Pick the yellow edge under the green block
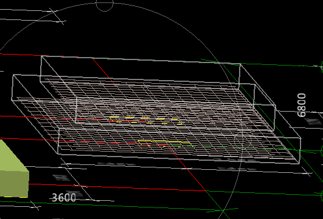The image size is (323, 219). [x=16, y=197]
